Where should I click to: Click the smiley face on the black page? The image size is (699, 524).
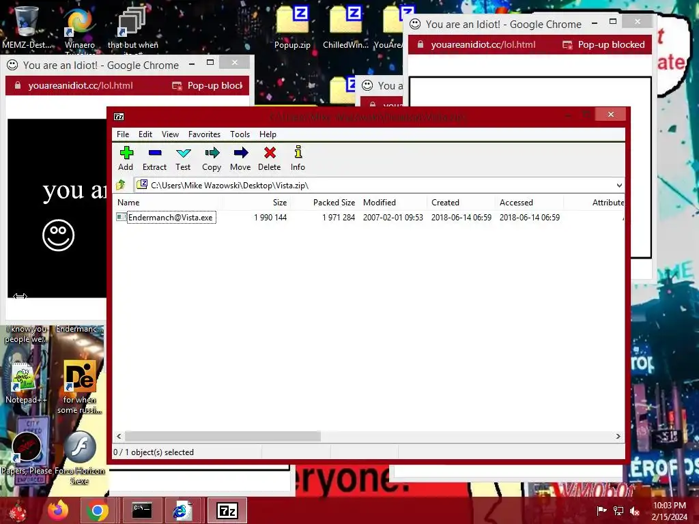point(59,235)
